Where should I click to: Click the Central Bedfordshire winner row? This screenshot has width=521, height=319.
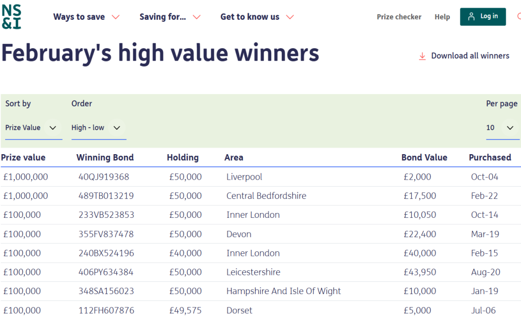pos(266,195)
